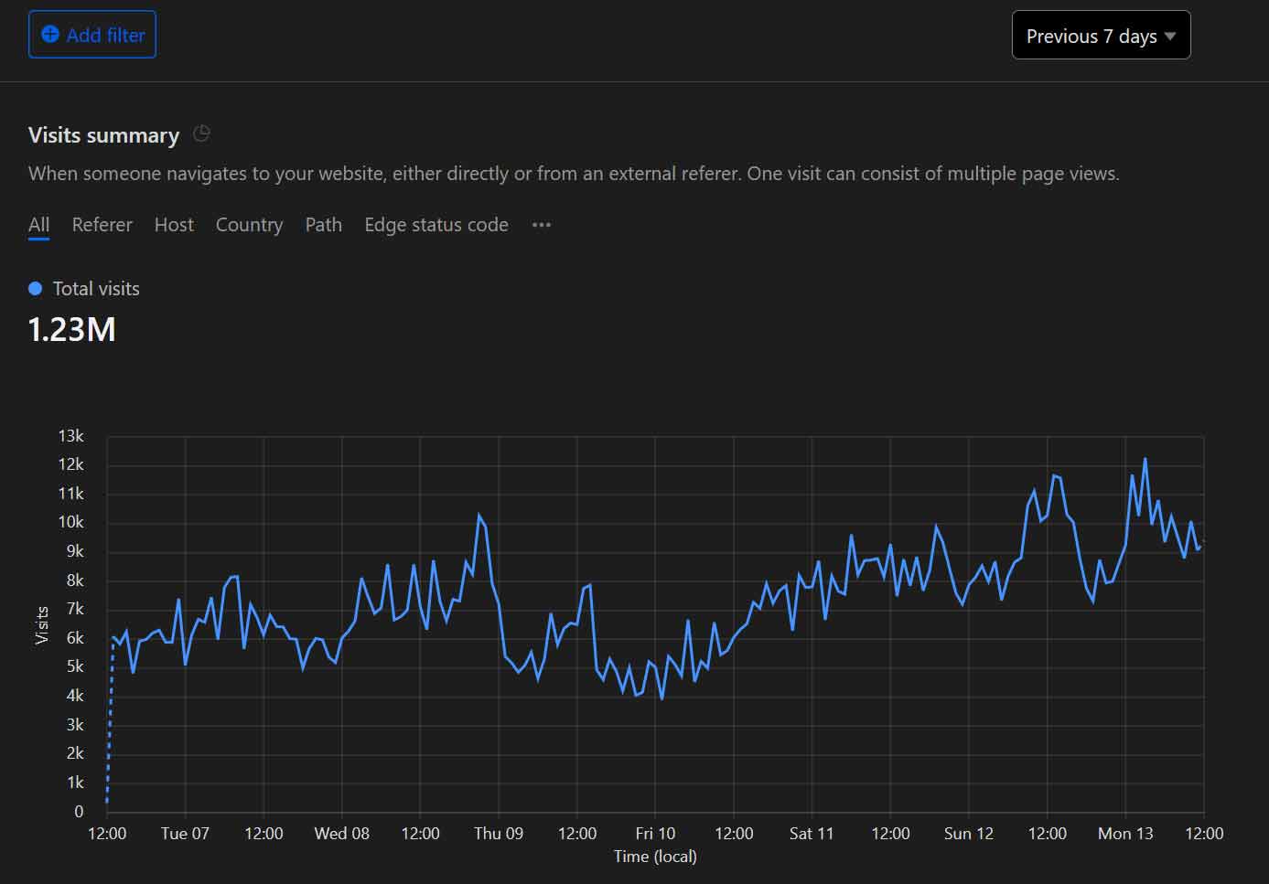
Task: Open the Country tab
Action: click(x=249, y=225)
